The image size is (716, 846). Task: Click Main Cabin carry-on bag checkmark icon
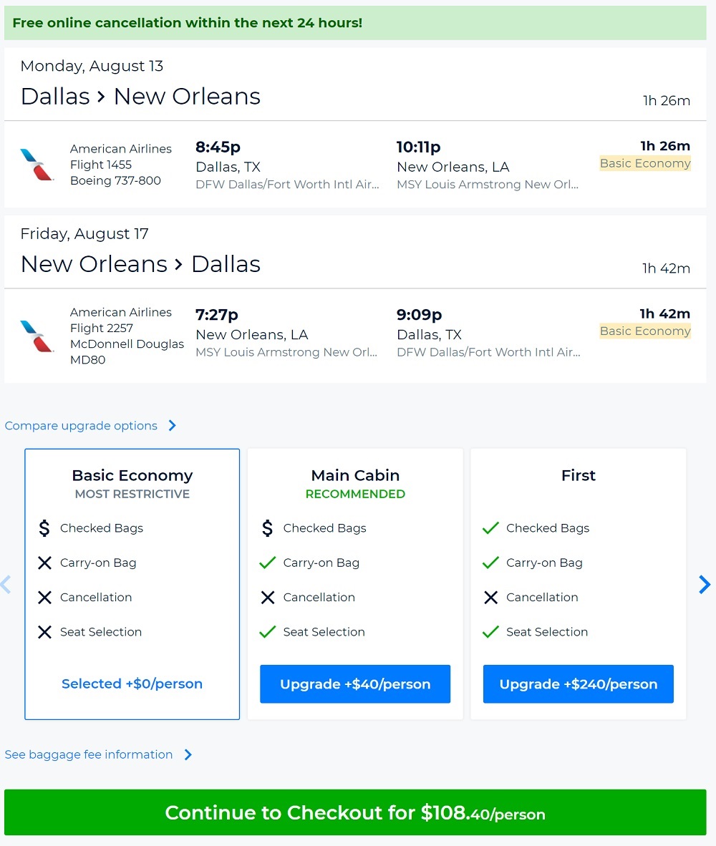[268, 563]
